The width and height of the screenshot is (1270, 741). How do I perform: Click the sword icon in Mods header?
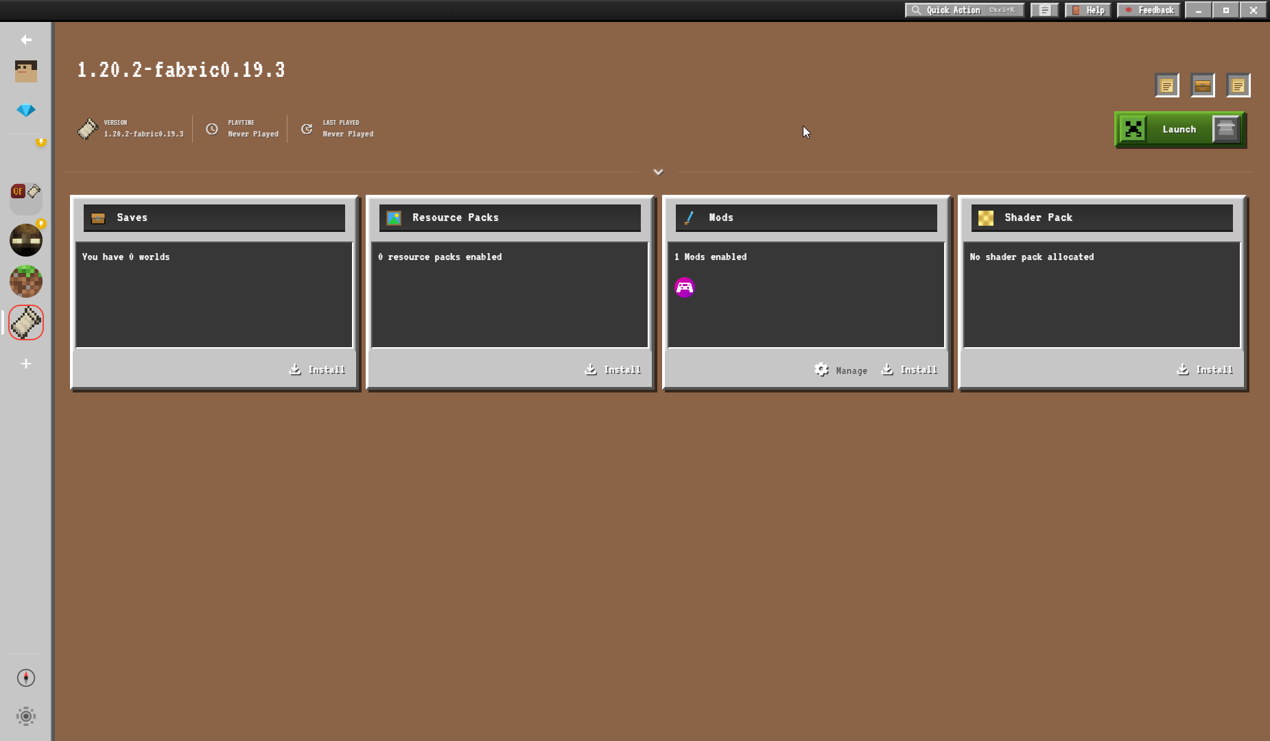690,218
